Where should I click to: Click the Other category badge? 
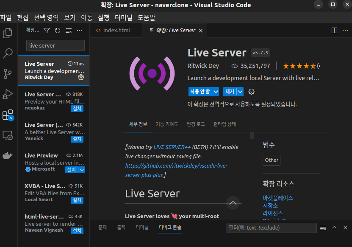coord(272,160)
